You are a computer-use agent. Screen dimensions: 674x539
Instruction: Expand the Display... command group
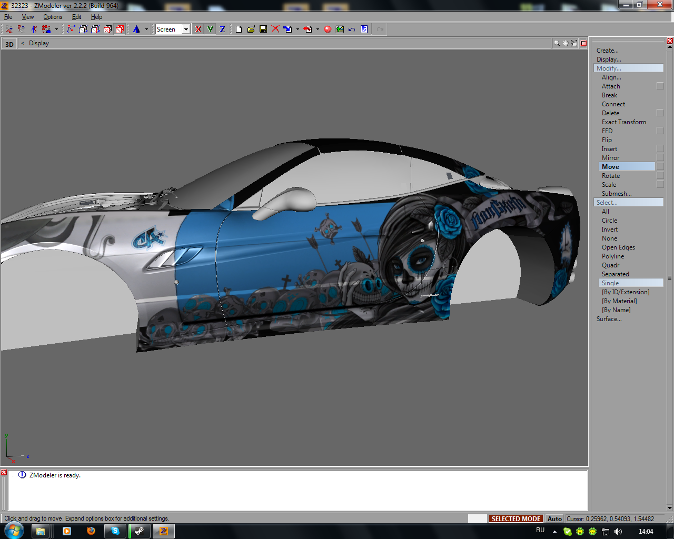(609, 59)
